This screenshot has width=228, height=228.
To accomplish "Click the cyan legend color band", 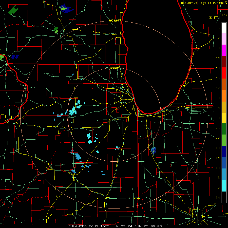I will click(x=224, y=186).
